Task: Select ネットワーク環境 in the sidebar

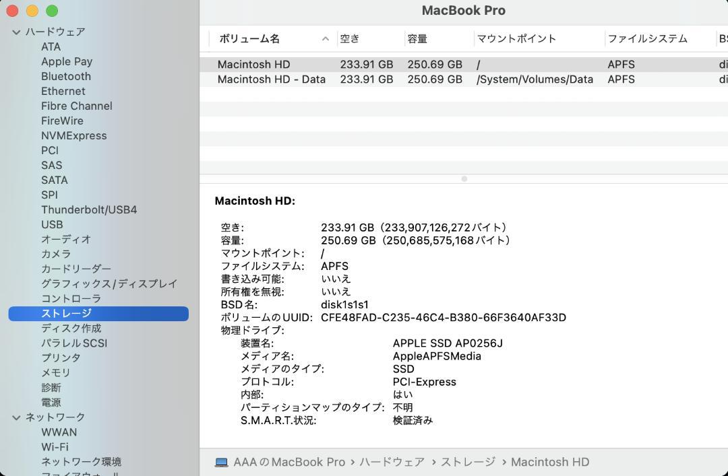Action: coord(82,462)
